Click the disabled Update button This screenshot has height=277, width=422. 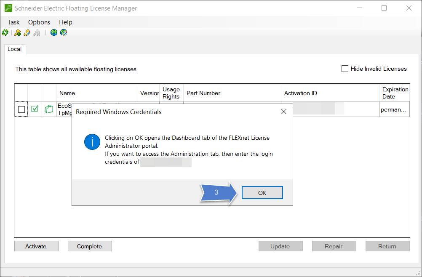[280, 246]
